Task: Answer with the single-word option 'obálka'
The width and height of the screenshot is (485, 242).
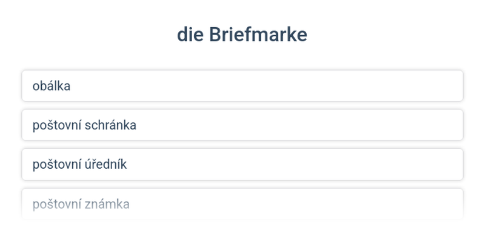Action: point(242,86)
